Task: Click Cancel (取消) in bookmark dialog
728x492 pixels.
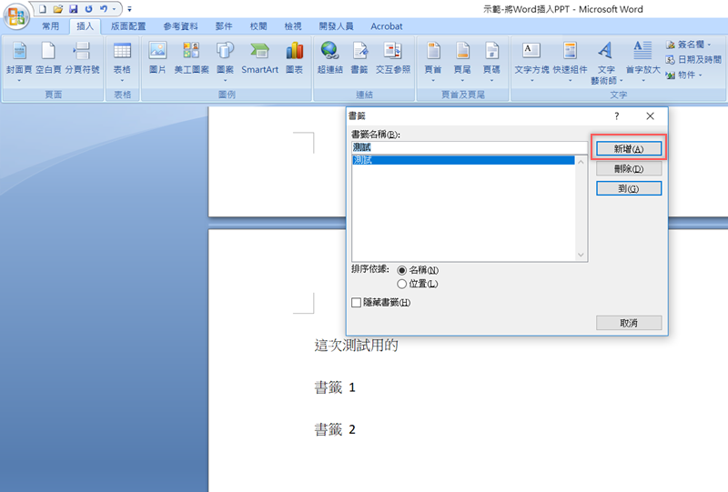Action: tap(629, 323)
